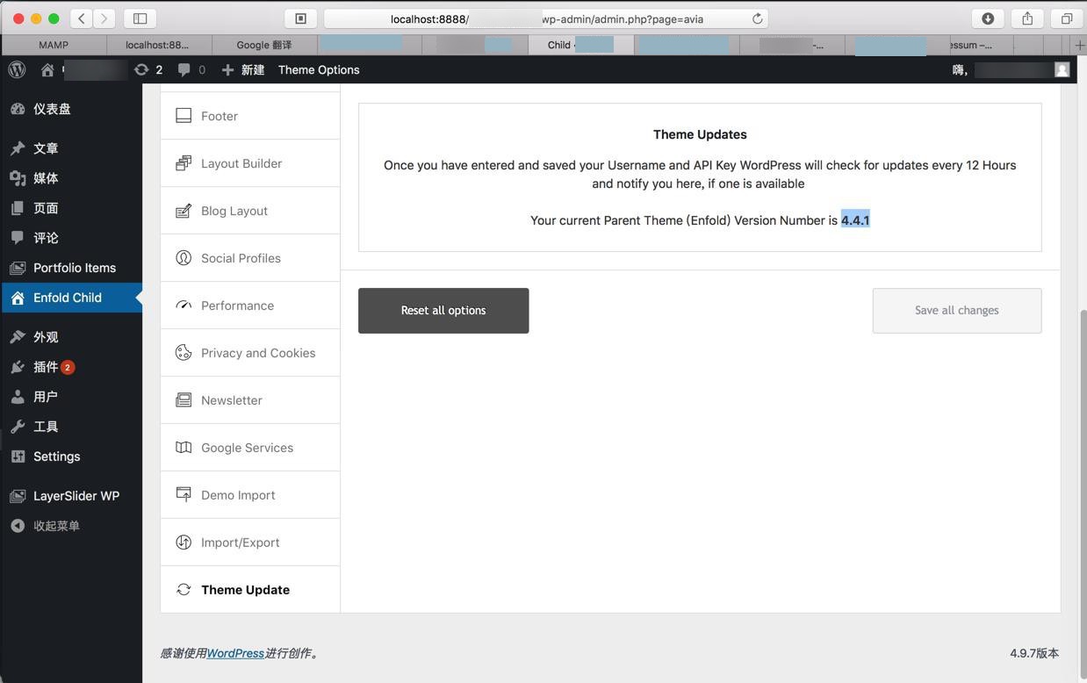Click the address bar URL field
The height and width of the screenshot is (683, 1087).
tap(546, 18)
